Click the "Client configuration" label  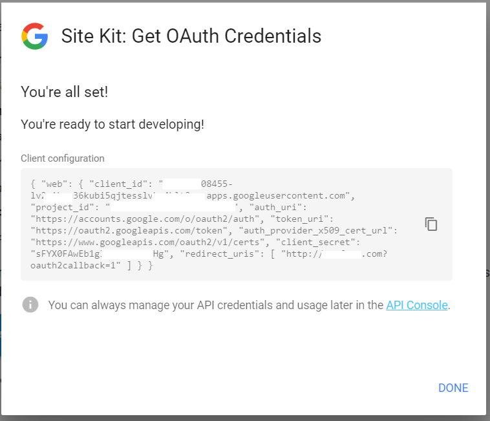63,158
